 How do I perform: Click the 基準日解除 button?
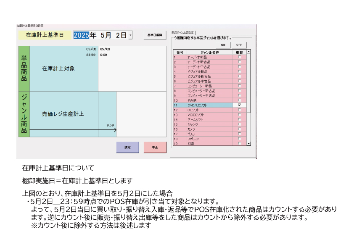click(x=155, y=35)
